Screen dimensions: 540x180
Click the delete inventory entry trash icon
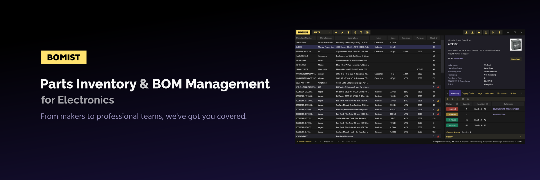452,99
